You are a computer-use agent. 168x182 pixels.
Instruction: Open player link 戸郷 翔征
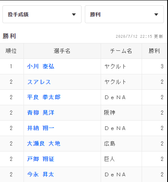[41, 159]
